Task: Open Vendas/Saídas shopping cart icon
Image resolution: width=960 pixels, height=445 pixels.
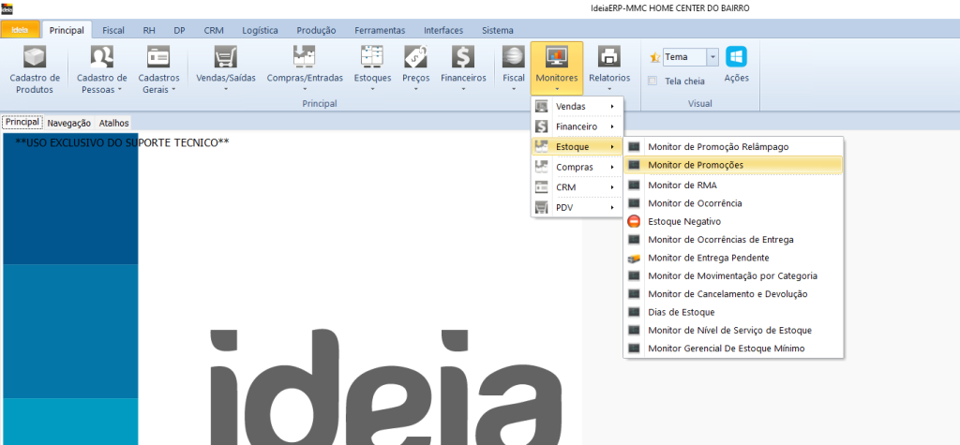Action: click(x=225, y=59)
